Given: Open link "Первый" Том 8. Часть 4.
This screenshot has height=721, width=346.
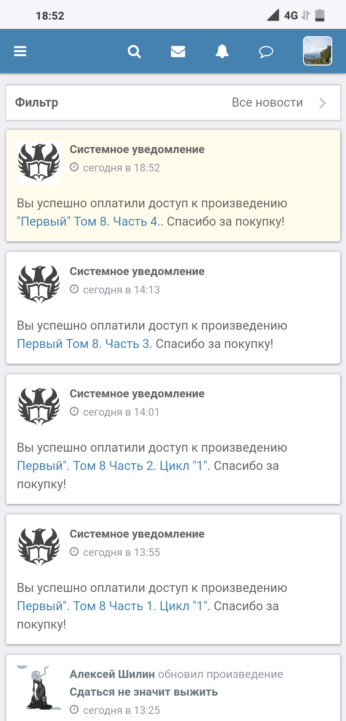Looking at the screenshot, I should click(x=90, y=222).
